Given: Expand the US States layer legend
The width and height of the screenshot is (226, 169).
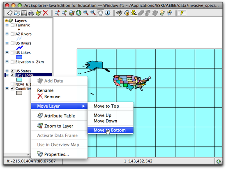Looking at the screenshot, I should 7,71.
